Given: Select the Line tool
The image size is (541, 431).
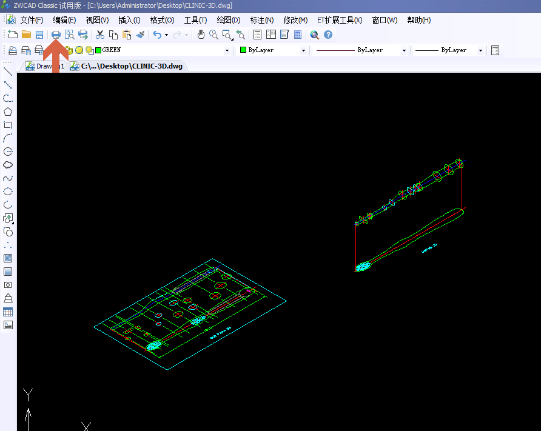Looking at the screenshot, I should 8,71.
